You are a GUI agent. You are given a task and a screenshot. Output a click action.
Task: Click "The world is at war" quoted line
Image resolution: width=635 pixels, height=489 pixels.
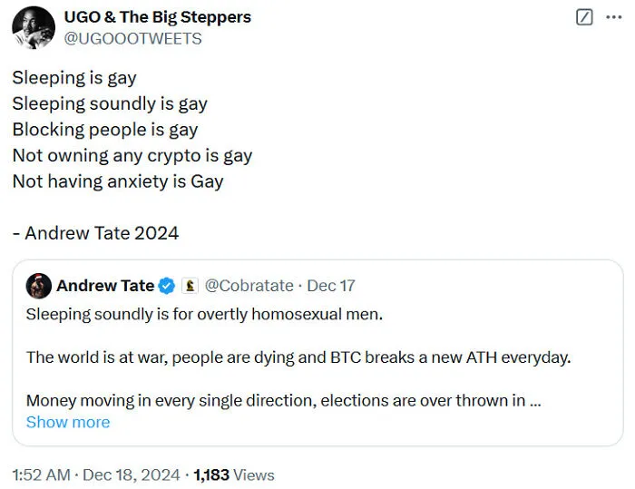point(298,357)
